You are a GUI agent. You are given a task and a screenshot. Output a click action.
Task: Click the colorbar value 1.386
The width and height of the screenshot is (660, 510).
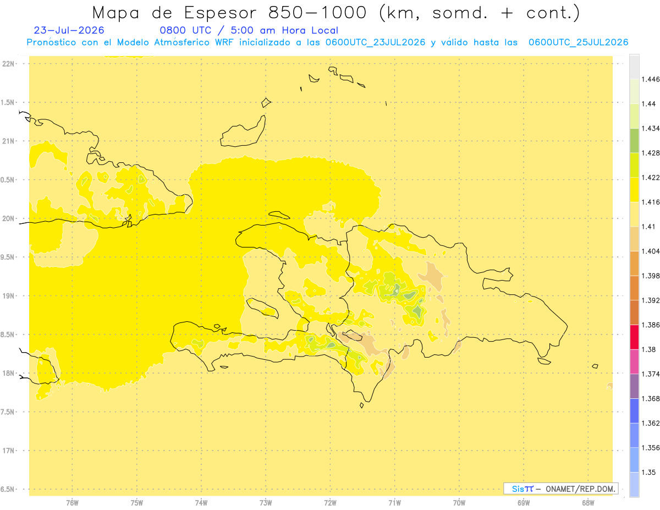(651, 325)
